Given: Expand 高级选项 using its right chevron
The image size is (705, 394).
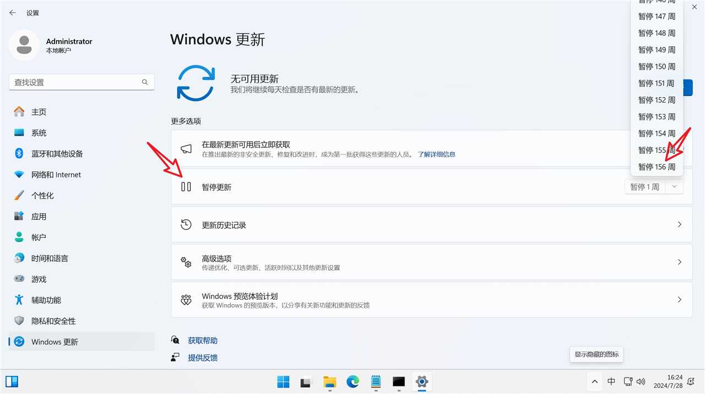Looking at the screenshot, I should [x=680, y=262].
